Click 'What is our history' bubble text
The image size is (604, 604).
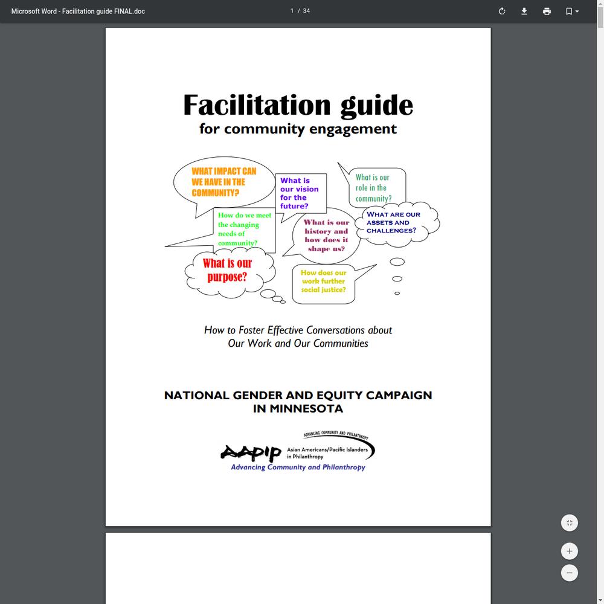[326, 235]
